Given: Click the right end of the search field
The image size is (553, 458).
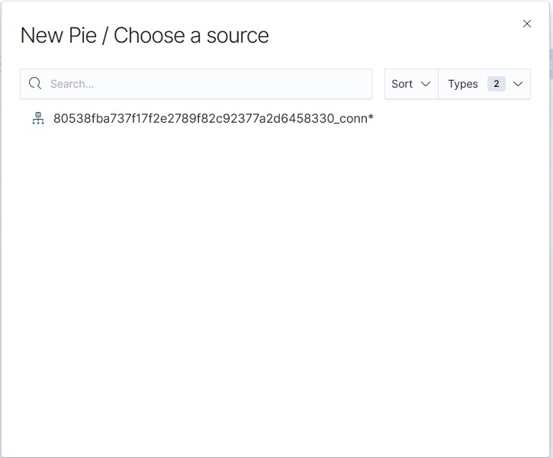Looking at the screenshot, I should click(x=358, y=84).
